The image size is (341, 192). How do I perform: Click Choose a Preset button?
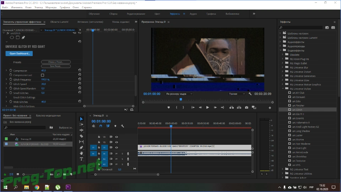point(56,62)
